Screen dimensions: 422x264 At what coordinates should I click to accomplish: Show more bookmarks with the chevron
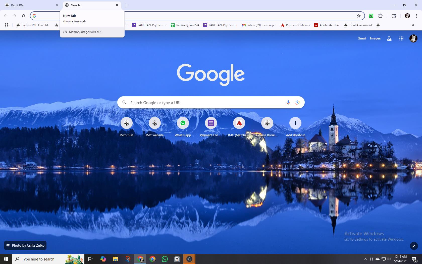tap(413, 25)
